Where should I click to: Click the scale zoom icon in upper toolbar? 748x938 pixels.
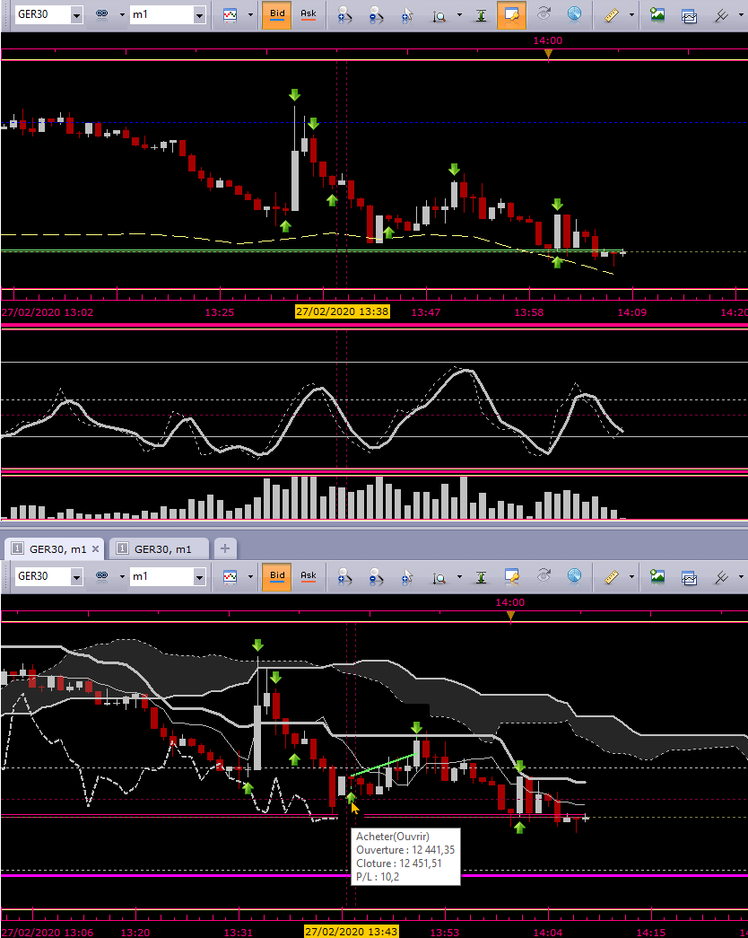439,15
